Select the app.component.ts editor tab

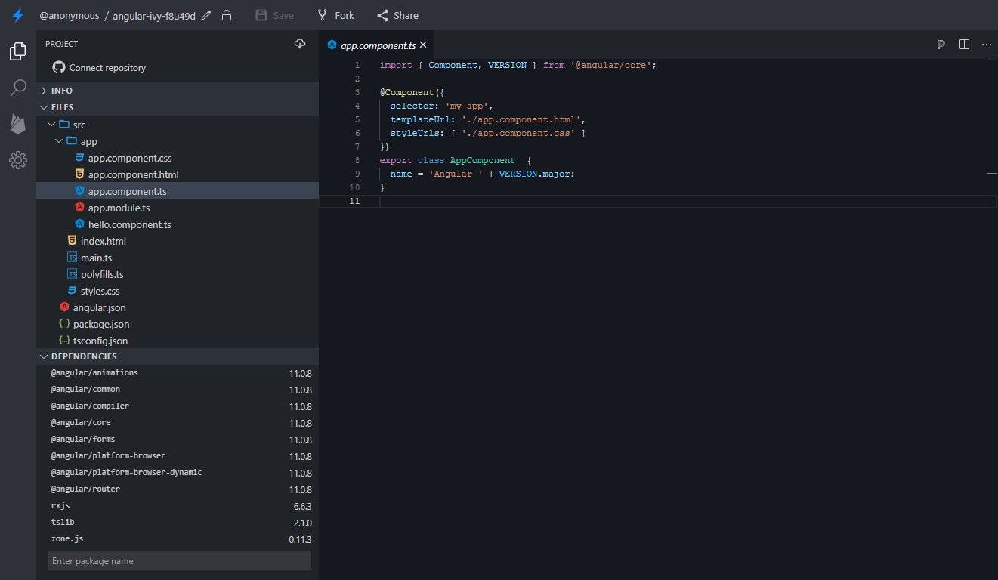(x=378, y=45)
